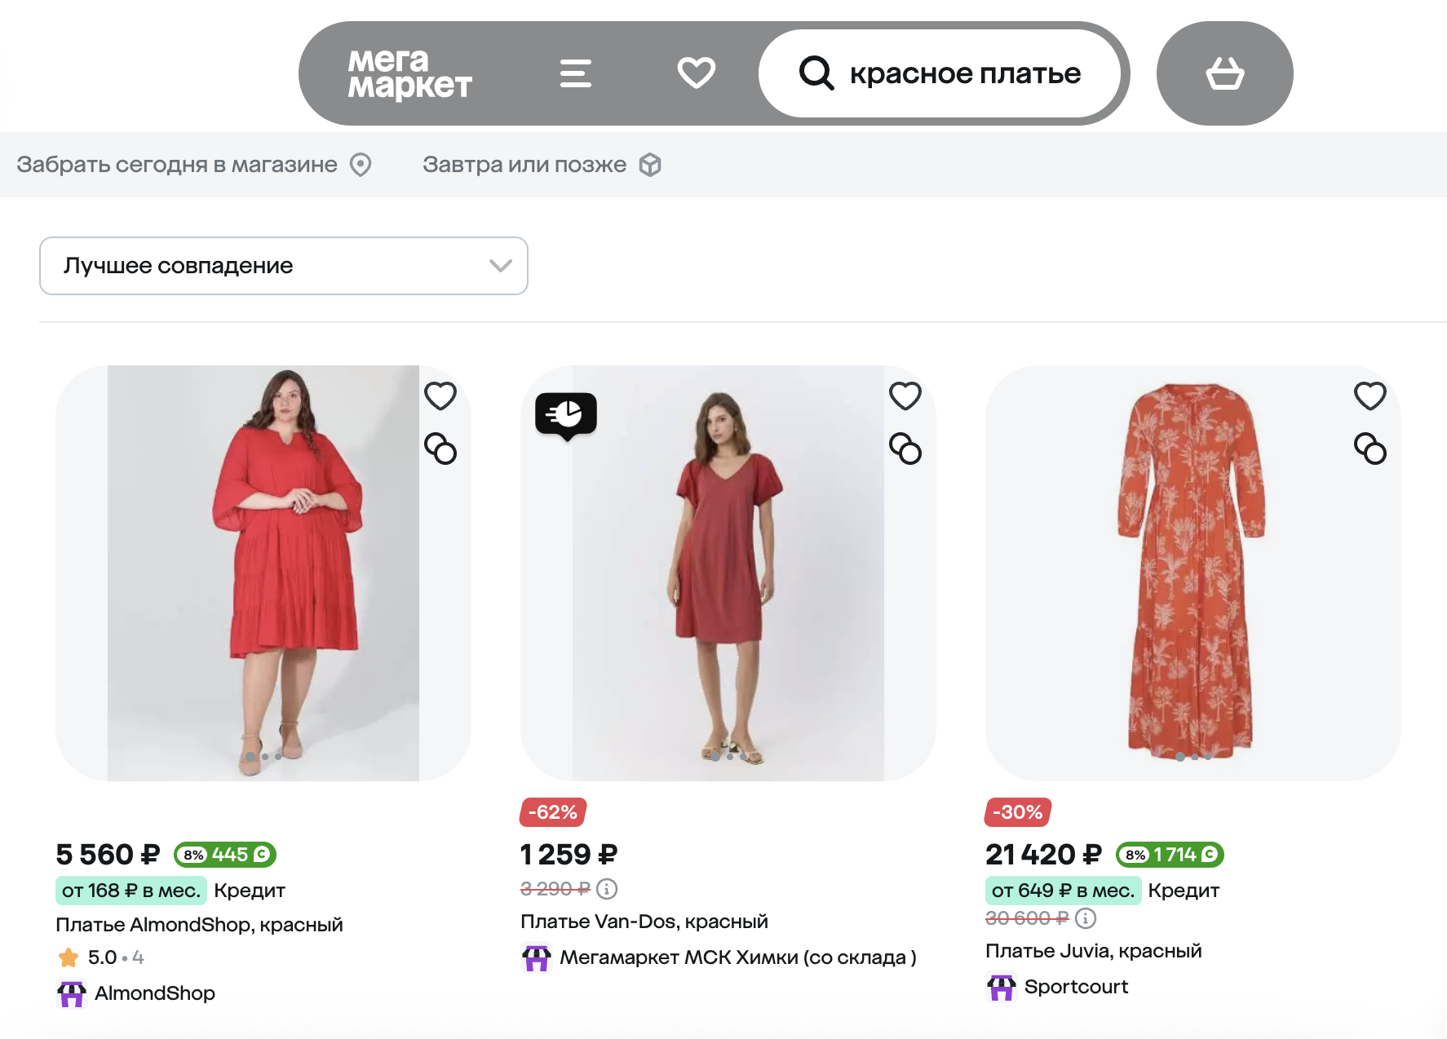This screenshot has height=1039, width=1447.
Task: Select Забрать сегодня в магазине filter
Action: [x=193, y=165]
